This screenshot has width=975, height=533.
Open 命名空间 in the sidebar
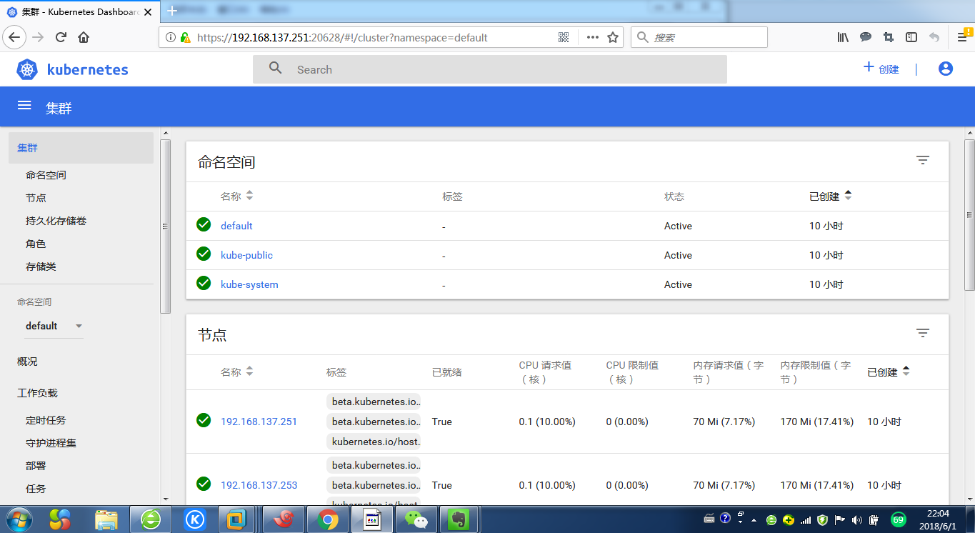click(46, 175)
